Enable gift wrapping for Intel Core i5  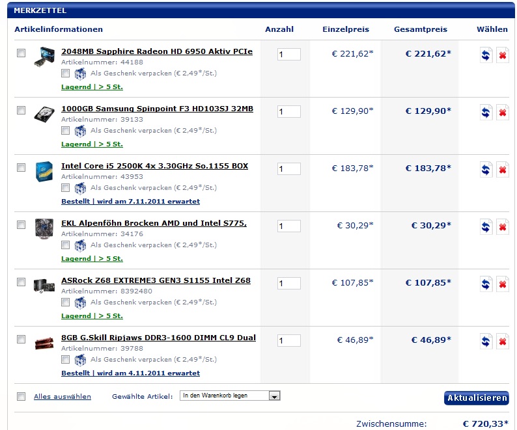65,188
